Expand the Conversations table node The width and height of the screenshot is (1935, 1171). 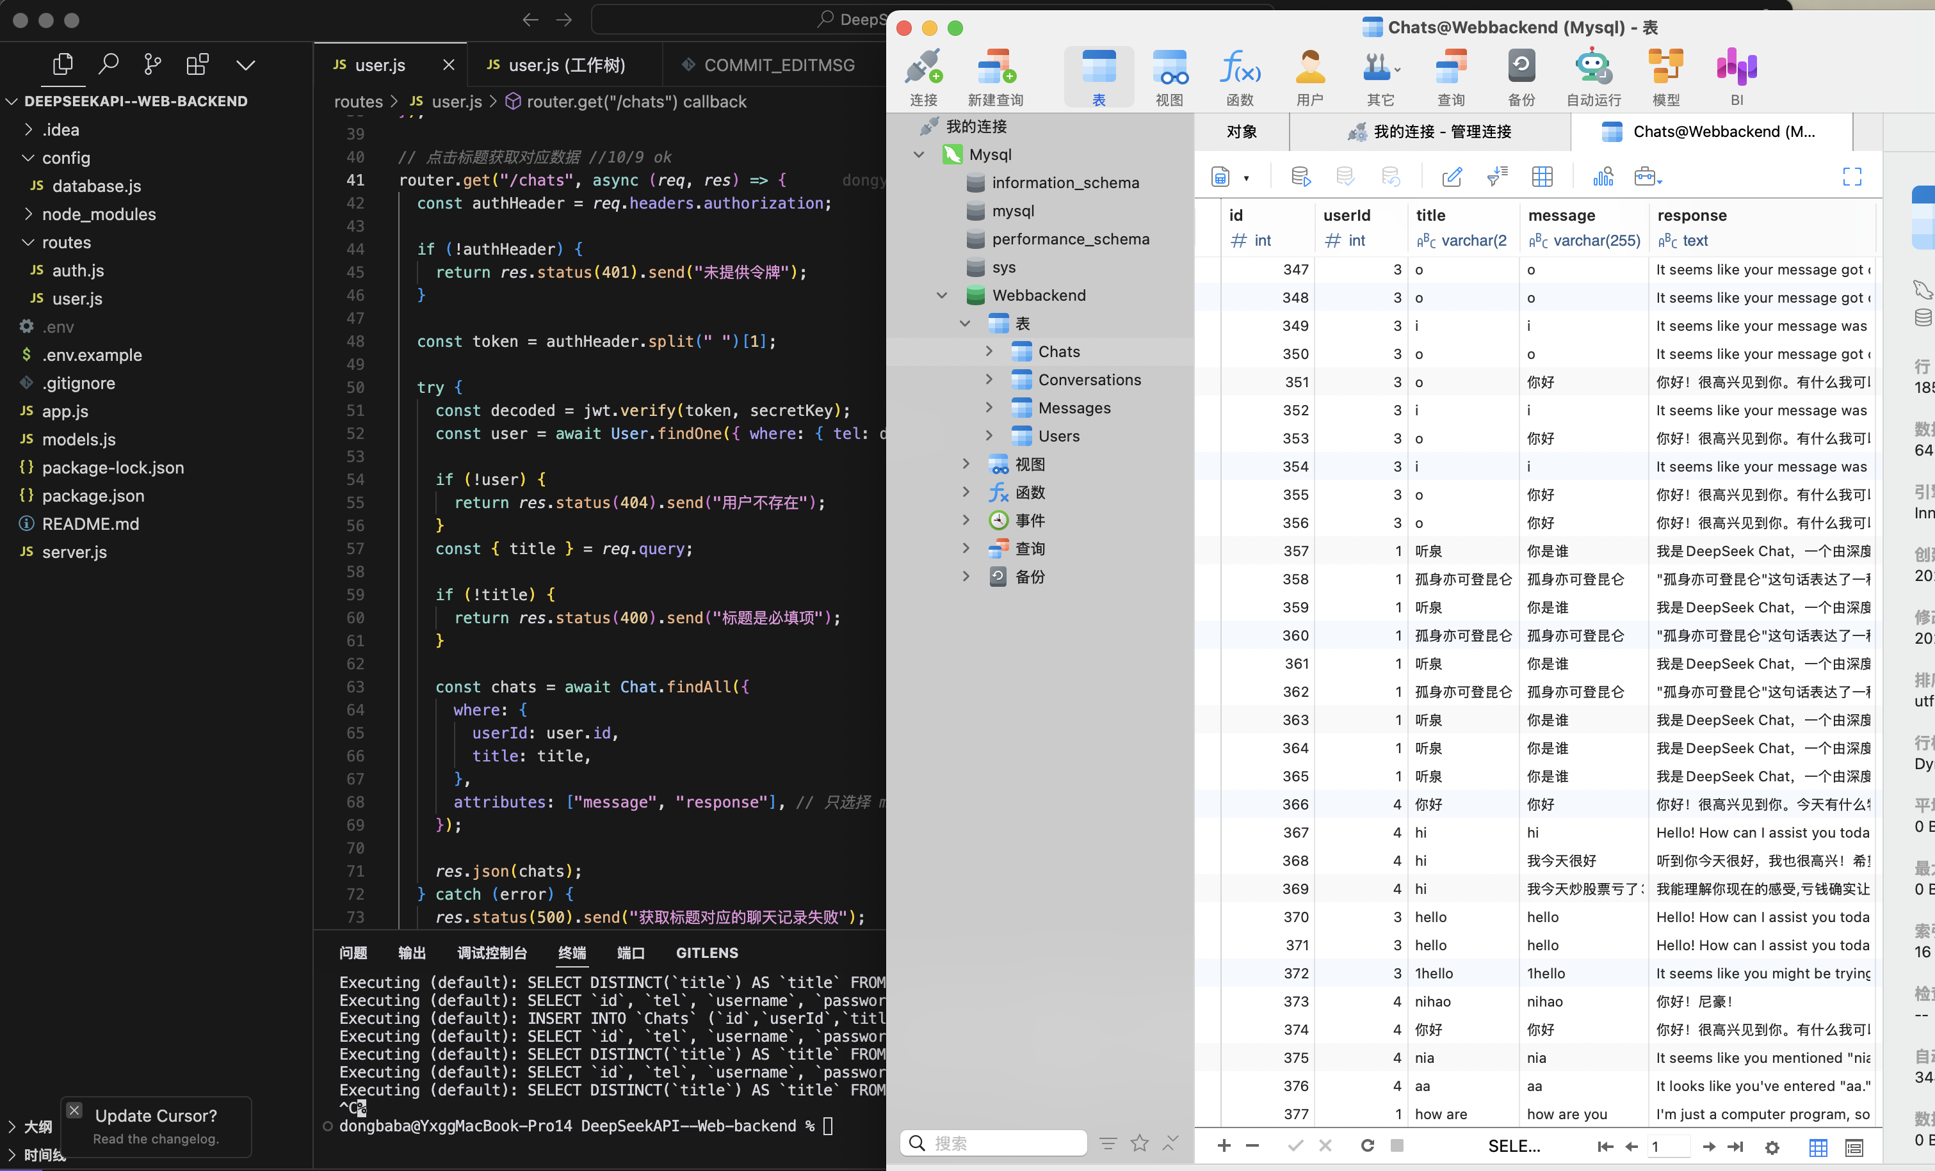(x=989, y=380)
